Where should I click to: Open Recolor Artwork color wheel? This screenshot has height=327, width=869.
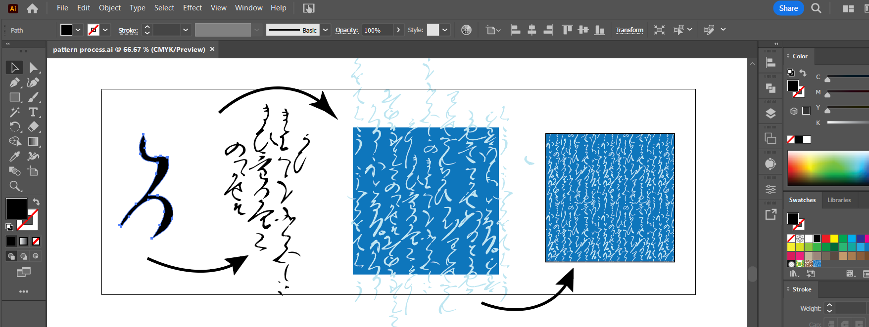tap(466, 30)
